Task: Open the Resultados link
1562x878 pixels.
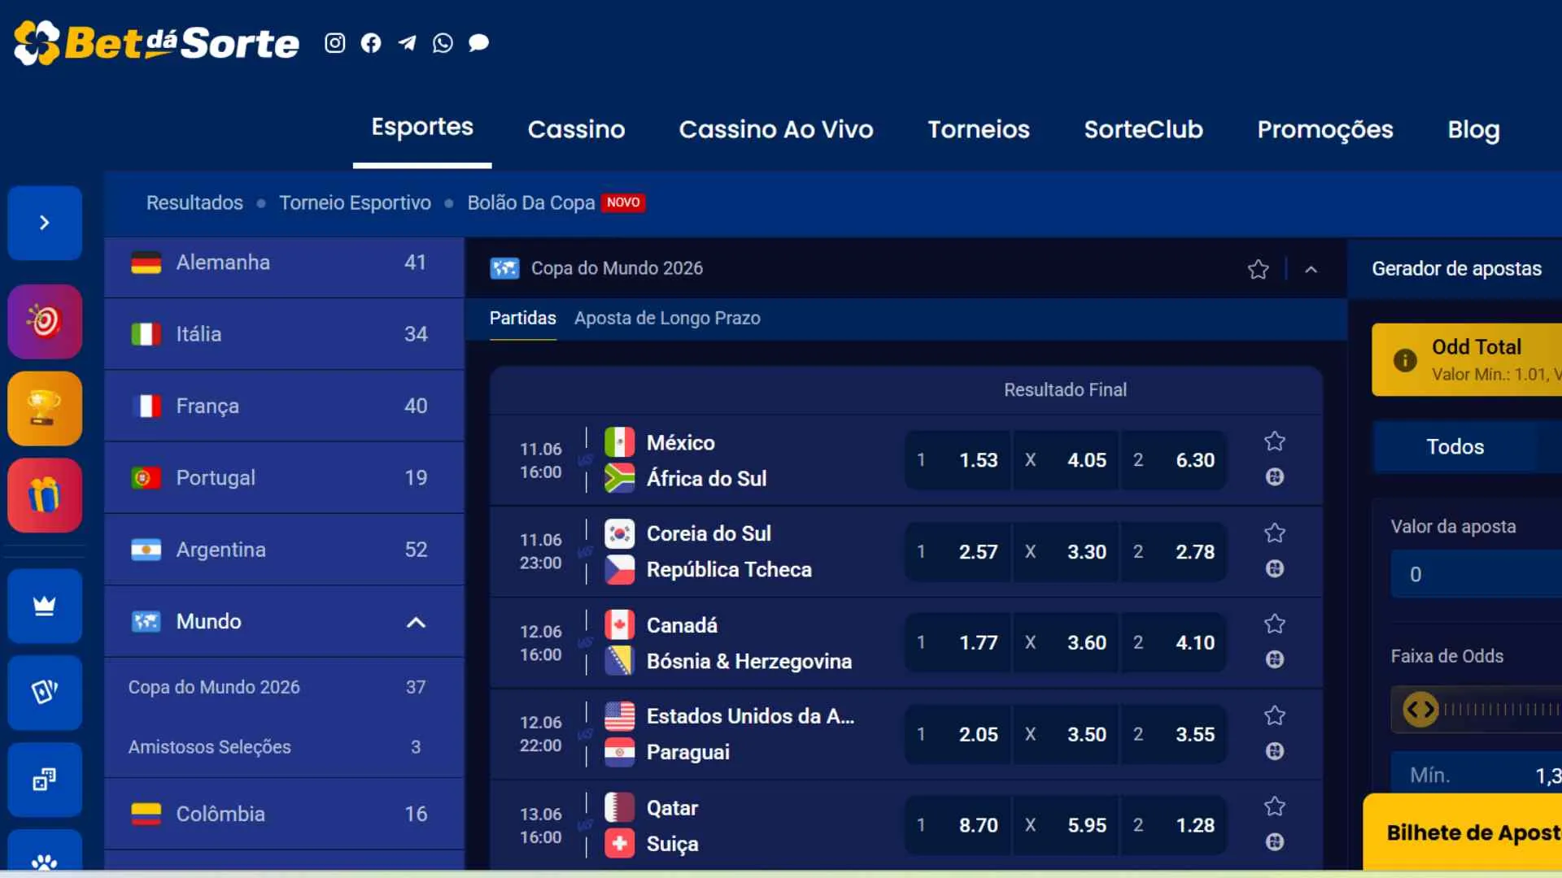Action: pyautogui.click(x=194, y=202)
